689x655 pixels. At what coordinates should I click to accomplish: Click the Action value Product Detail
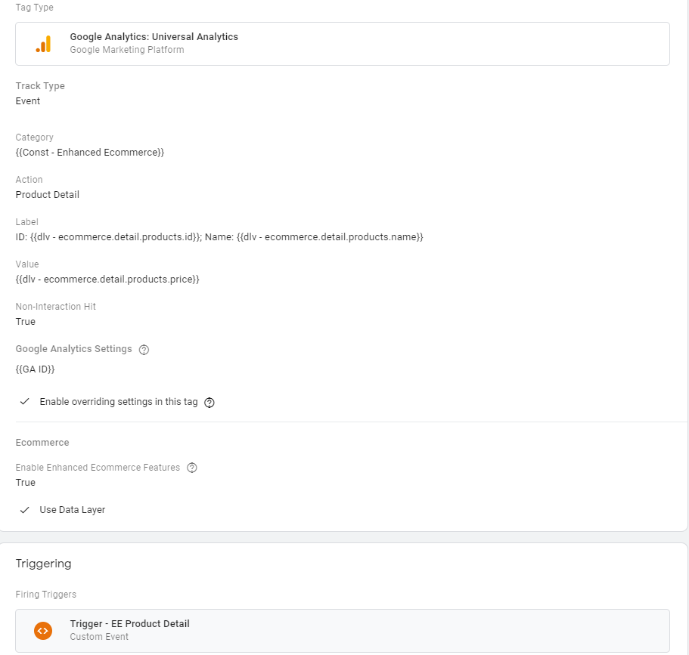48,195
